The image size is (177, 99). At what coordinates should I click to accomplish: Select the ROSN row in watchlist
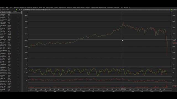[11, 27]
